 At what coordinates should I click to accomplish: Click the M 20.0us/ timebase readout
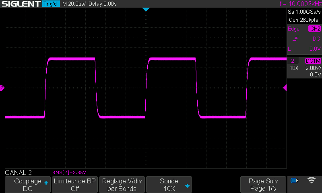pyautogui.click(x=74, y=4)
